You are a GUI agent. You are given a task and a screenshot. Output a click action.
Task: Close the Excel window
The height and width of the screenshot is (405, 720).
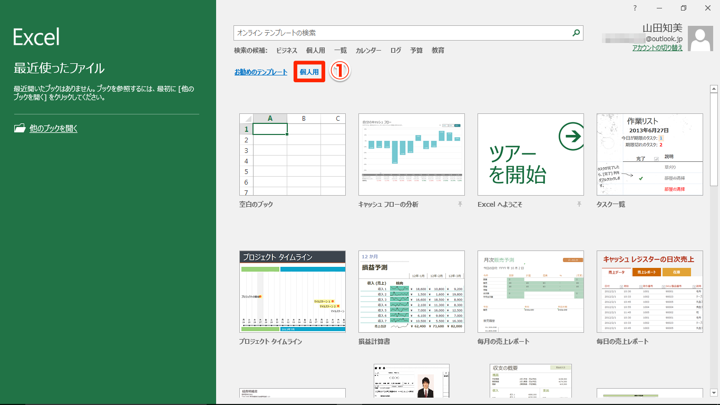pyautogui.click(x=708, y=7)
